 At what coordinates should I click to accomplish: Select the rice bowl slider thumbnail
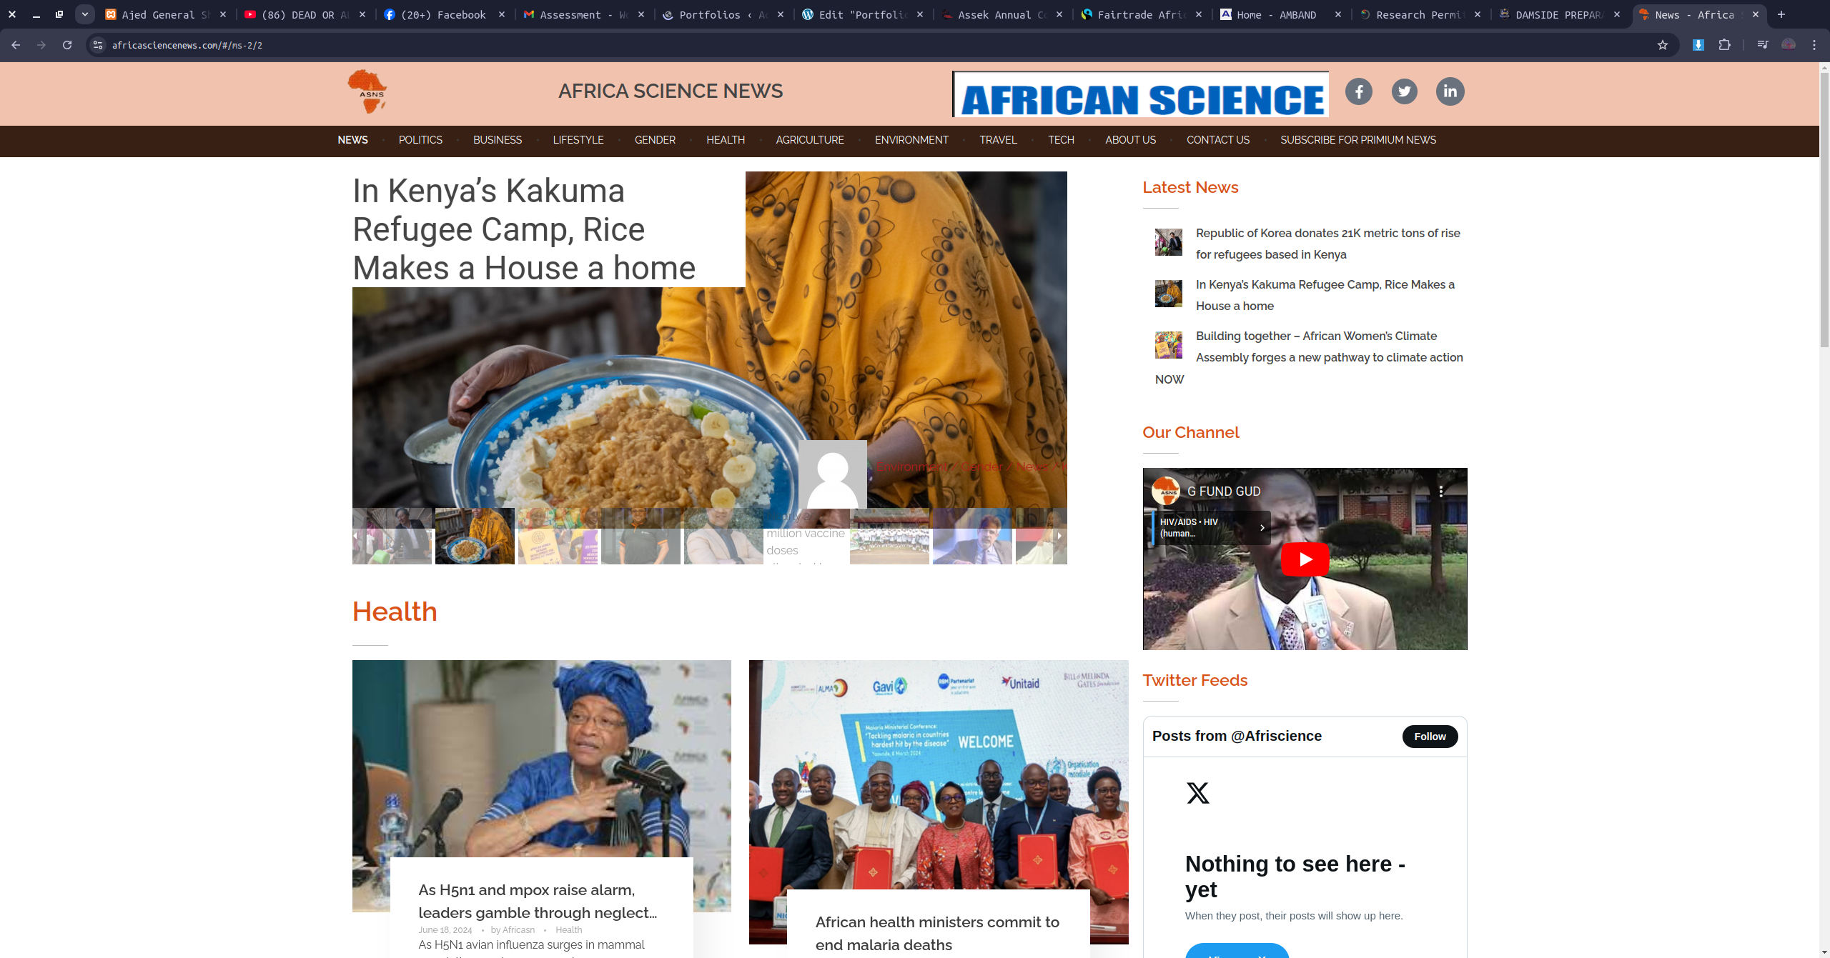click(475, 536)
